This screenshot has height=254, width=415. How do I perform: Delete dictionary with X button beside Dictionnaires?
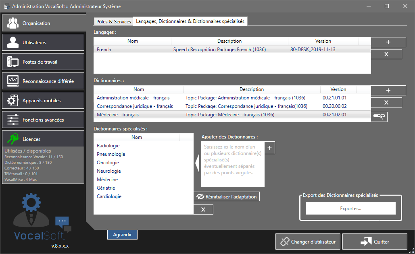coord(386,102)
